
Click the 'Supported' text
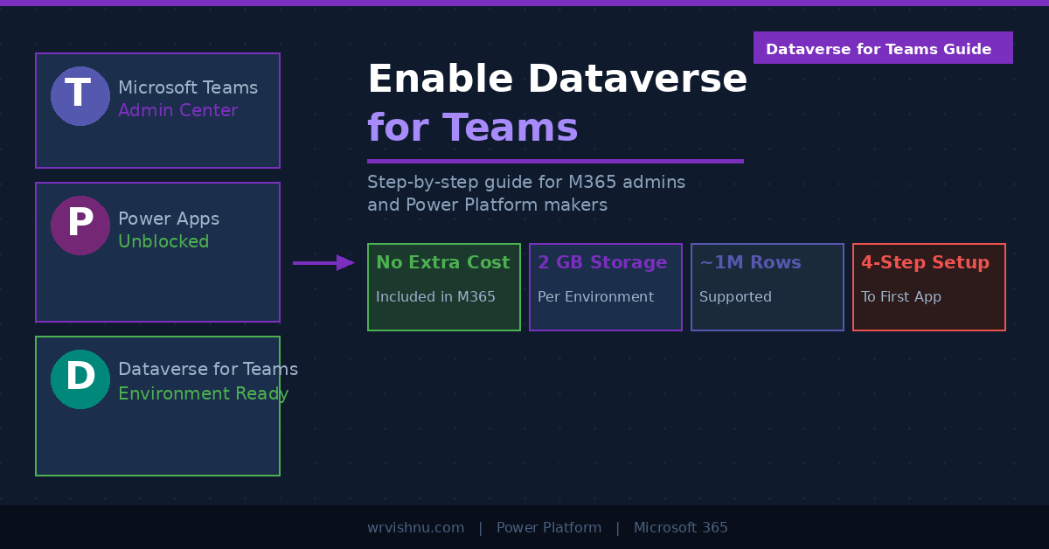(735, 297)
